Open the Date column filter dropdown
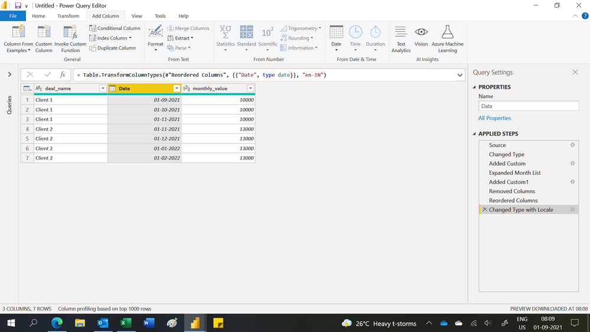 pos(177,89)
